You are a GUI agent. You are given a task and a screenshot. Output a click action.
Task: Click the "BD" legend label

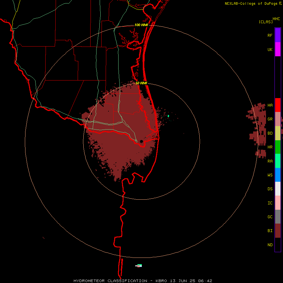tap(270, 133)
